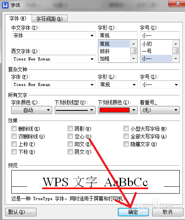The height and width of the screenshot is (220, 185).
Task: Open 复杂文种 字体(F) dropdown
Action: coord(53,84)
